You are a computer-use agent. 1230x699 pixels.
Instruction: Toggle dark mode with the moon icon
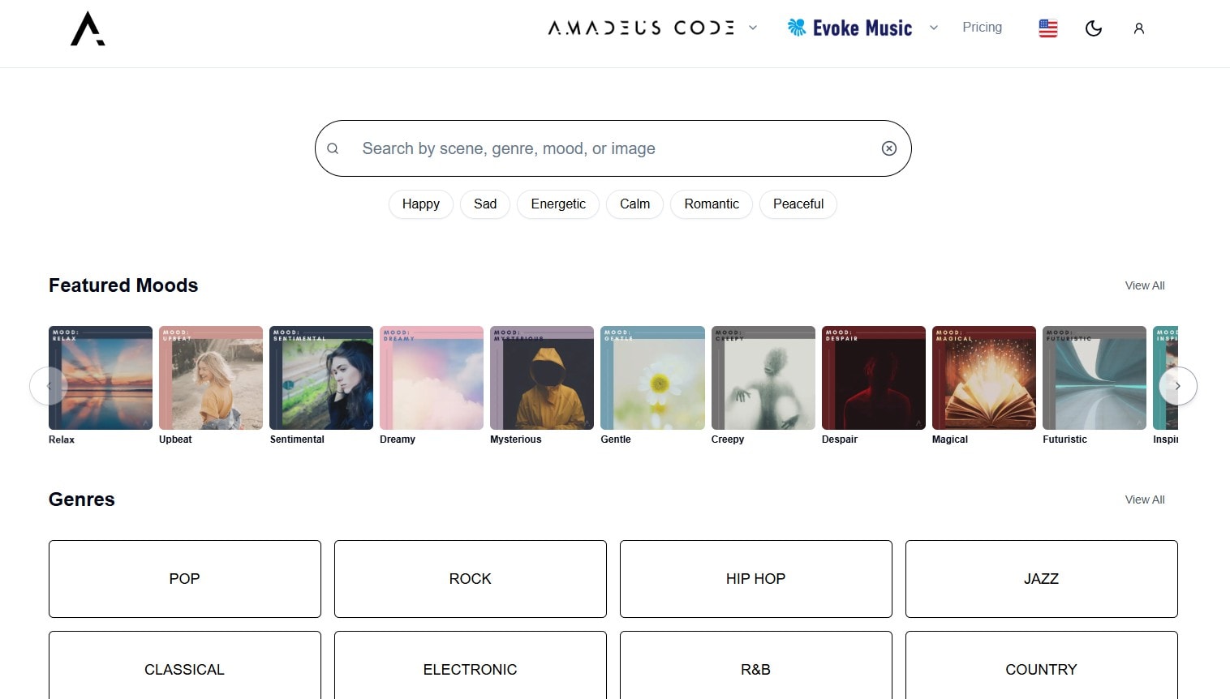[1093, 28]
